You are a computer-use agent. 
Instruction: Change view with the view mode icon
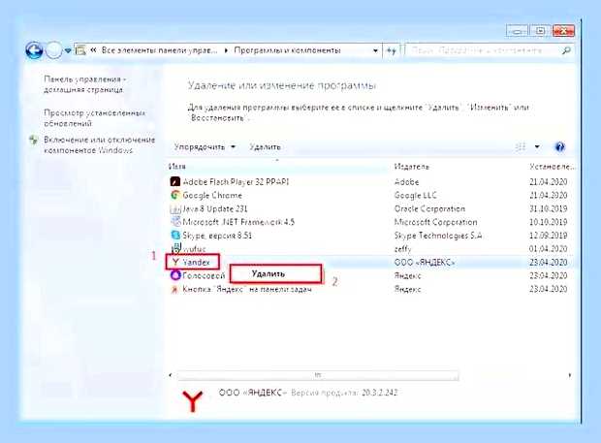(x=521, y=146)
